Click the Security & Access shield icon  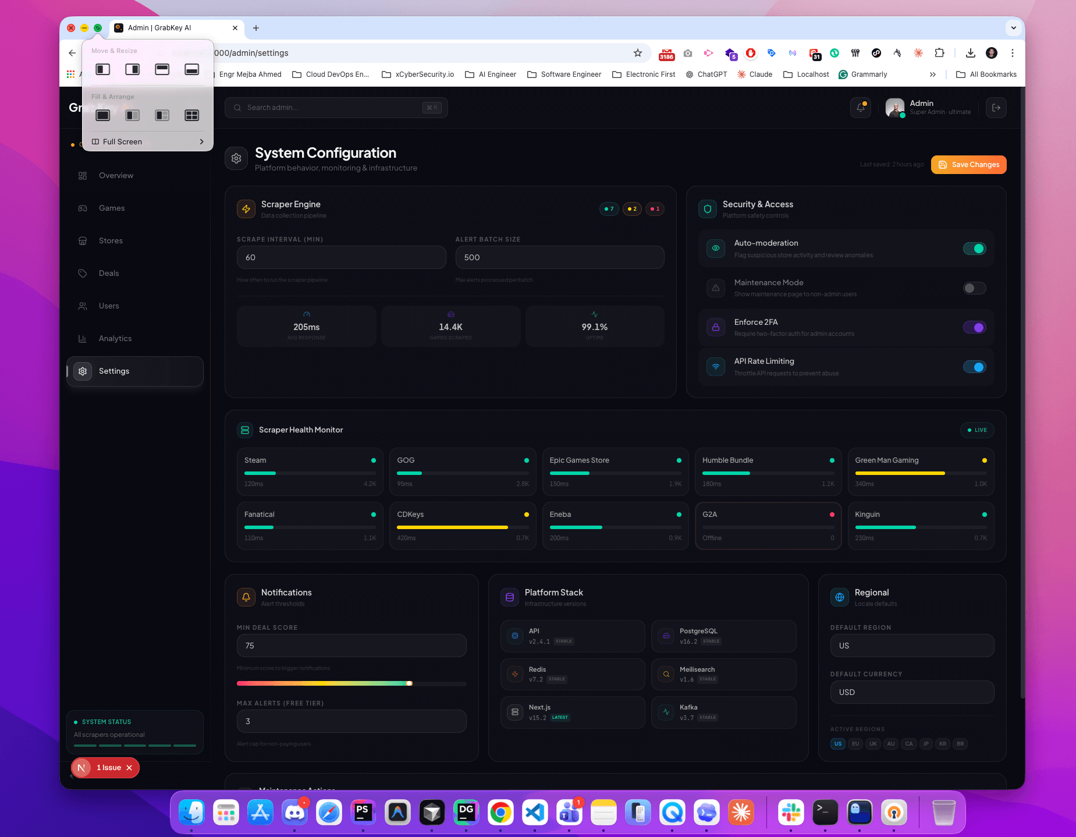tap(707, 209)
